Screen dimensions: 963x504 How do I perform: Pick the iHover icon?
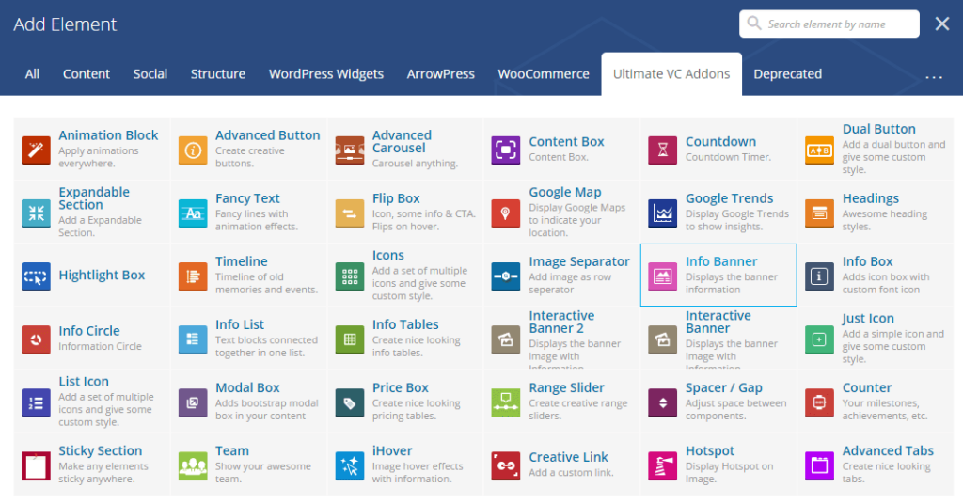(x=350, y=466)
